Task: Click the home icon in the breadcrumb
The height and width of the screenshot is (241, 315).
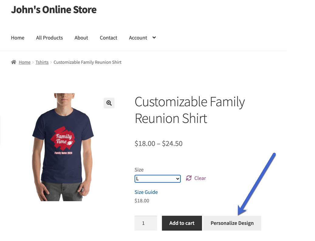Action: click(14, 62)
